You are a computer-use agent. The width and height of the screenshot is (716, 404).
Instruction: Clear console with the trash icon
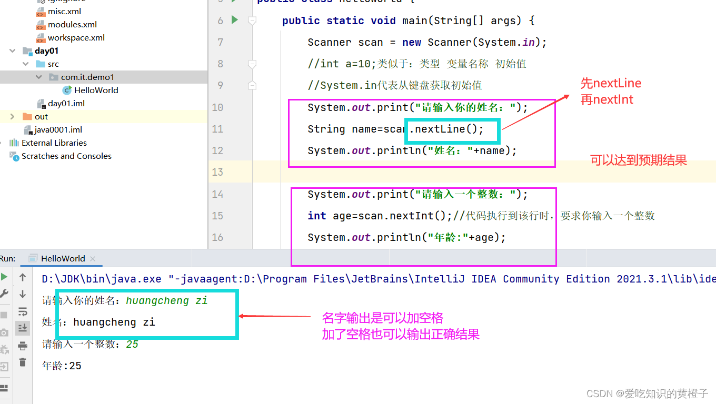23,362
